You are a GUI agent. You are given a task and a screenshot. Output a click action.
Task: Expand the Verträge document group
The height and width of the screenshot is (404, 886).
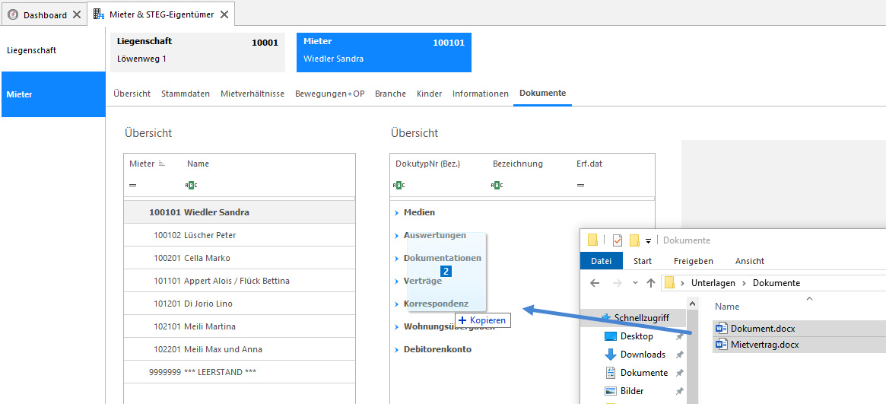coord(397,281)
